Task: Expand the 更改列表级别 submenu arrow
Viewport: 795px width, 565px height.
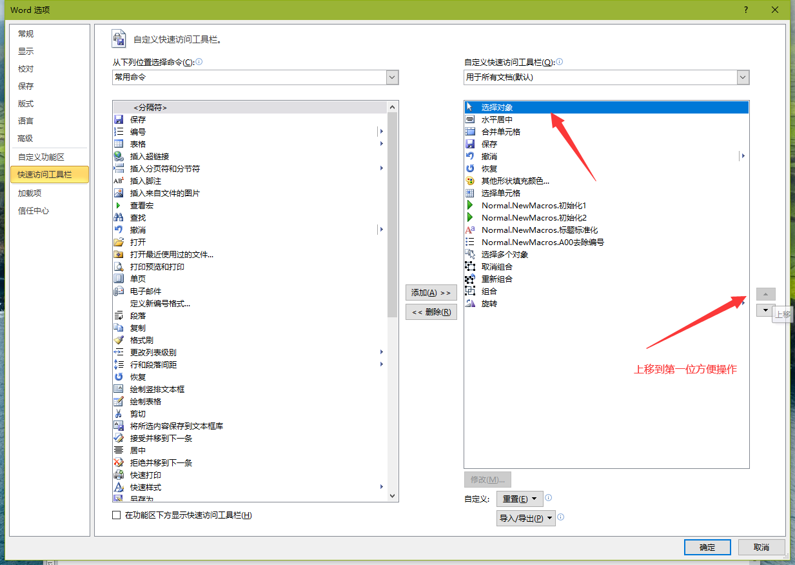Action: coord(382,352)
